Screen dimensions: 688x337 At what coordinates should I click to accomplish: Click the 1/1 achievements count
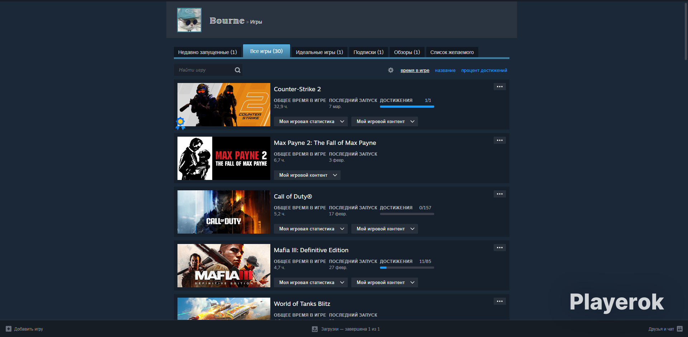point(428,101)
